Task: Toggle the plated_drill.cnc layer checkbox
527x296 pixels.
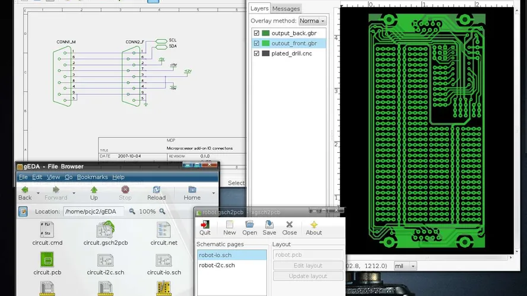Action: (256, 53)
